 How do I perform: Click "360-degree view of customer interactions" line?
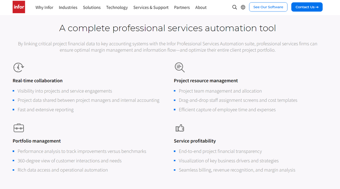pyautogui.click(x=69, y=161)
